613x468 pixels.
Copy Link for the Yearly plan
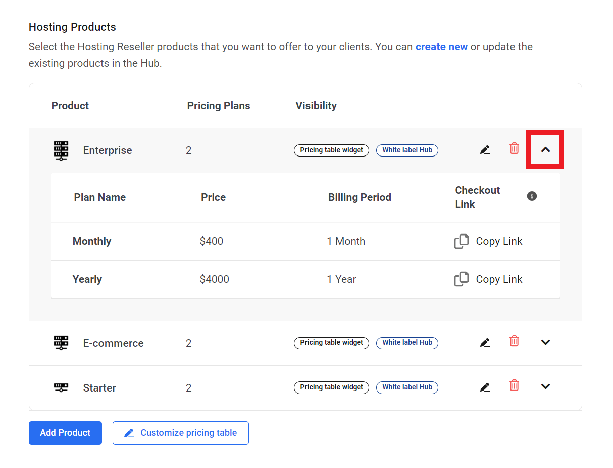(499, 279)
